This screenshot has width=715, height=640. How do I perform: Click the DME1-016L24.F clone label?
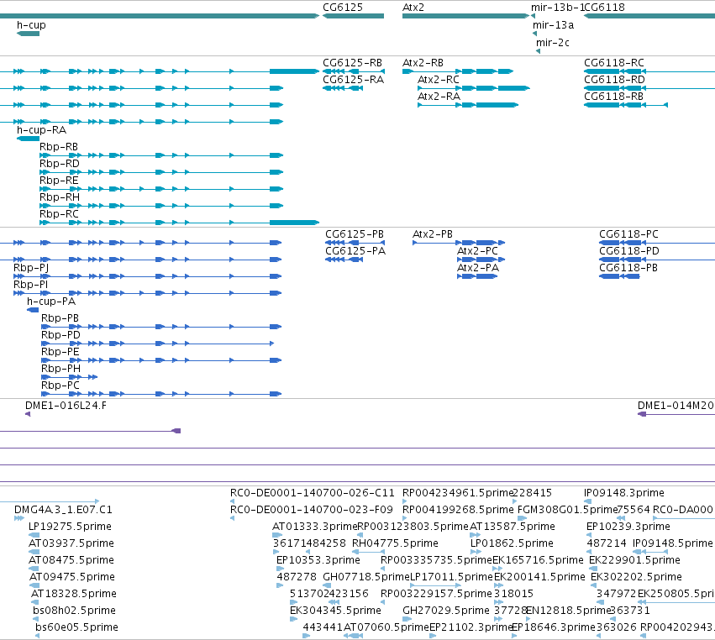tap(66, 406)
